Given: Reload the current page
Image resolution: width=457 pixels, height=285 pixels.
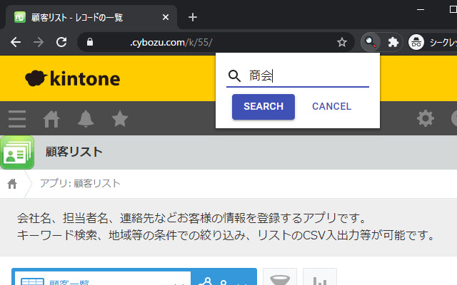Looking at the screenshot, I should tap(61, 43).
